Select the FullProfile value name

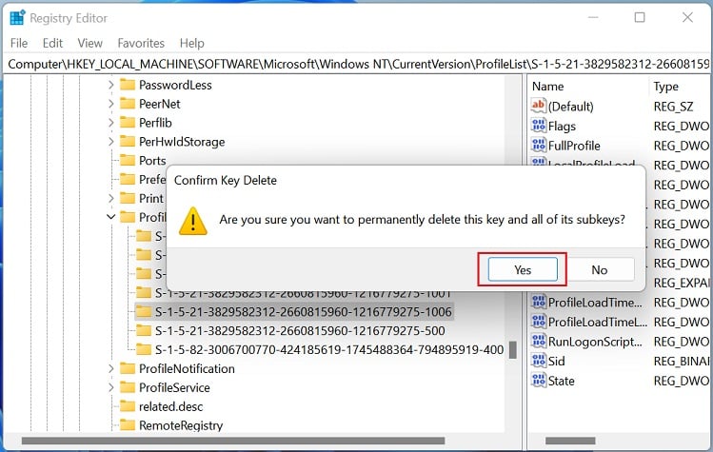click(574, 146)
